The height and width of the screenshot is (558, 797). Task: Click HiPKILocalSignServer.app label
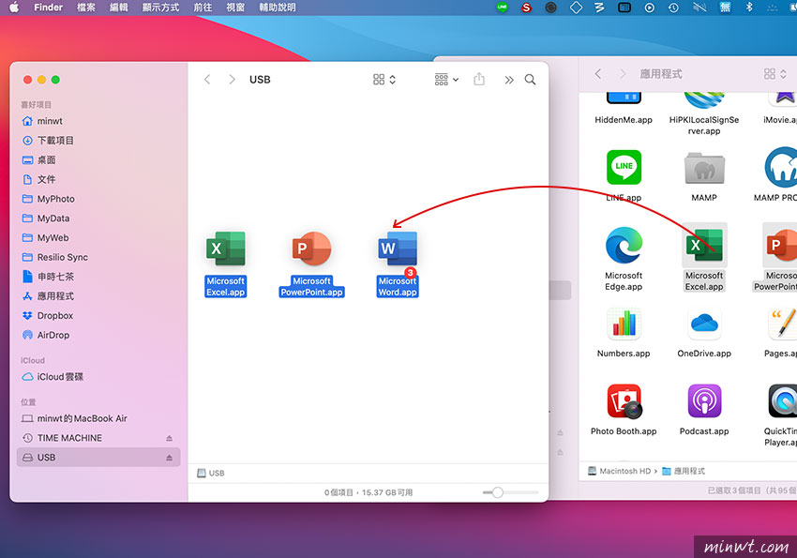click(704, 126)
